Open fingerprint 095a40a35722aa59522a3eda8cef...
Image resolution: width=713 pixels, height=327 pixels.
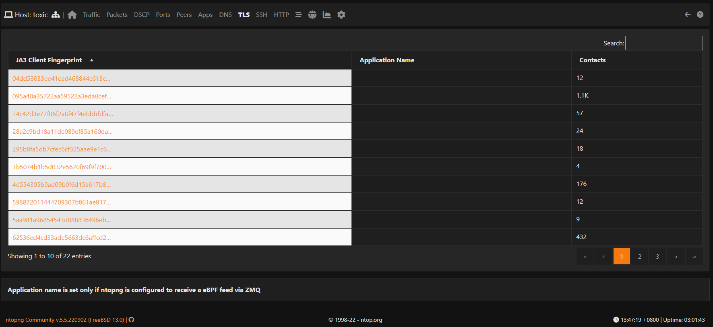pyautogui.click(x=62, y=96)
